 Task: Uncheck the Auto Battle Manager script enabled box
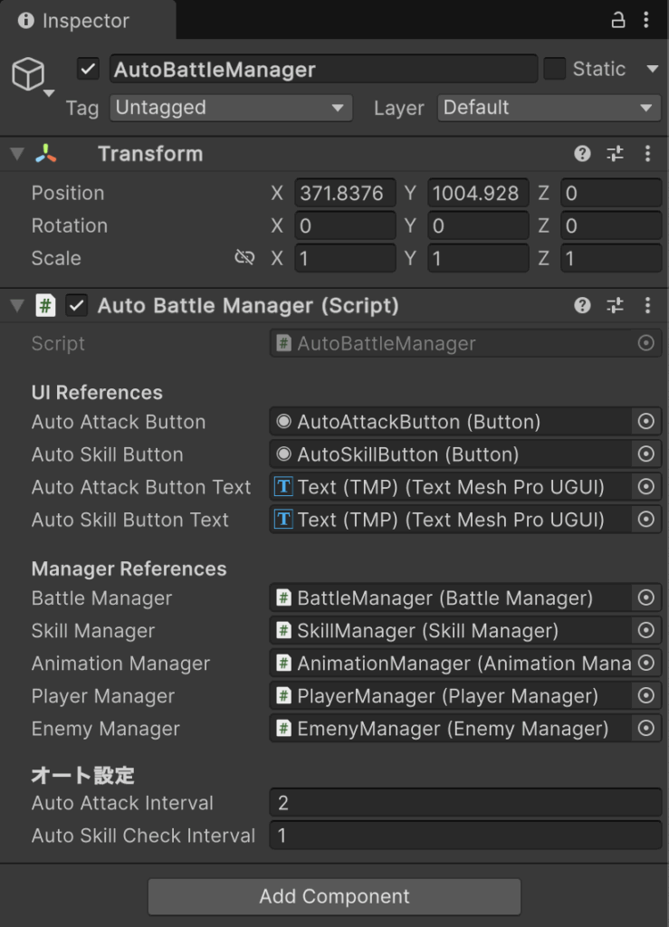(77, 306)
